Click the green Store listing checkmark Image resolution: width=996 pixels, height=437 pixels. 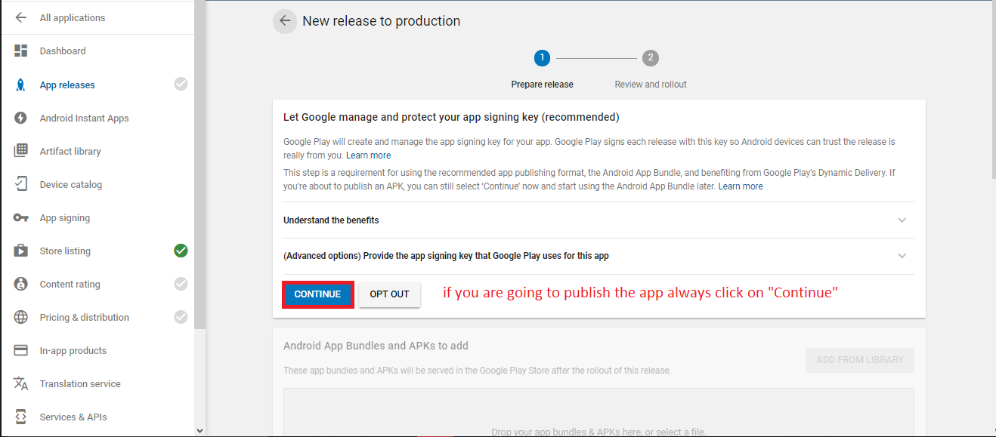pos(181,251)
